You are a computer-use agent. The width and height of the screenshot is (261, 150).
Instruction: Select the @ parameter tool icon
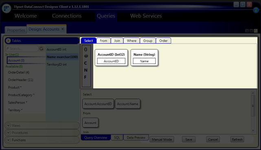(86, 56)
